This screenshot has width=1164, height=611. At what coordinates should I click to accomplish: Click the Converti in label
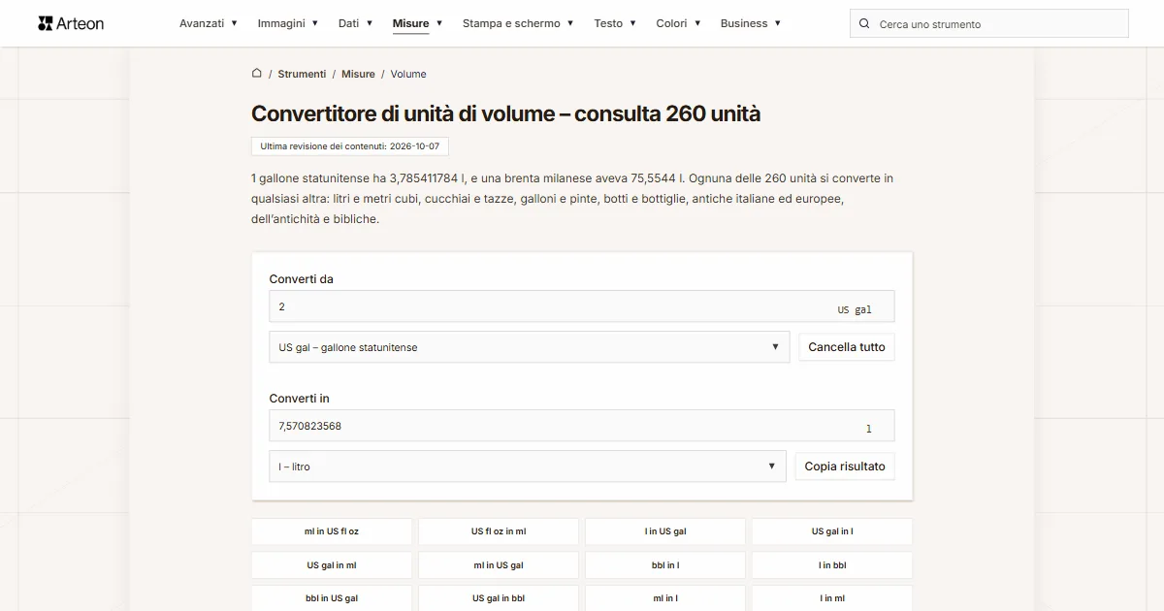pyautogui.click(x=300, y=399)
